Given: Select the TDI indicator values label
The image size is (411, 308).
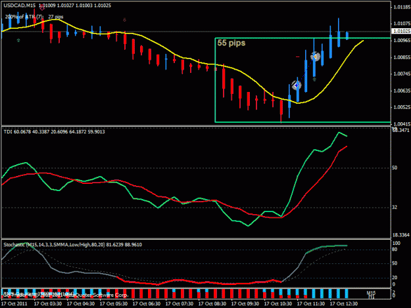Looking at the screenshot, I should click(x=54, y=132).
